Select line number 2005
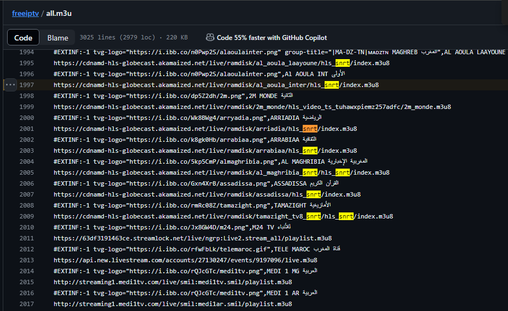 point(27,172)
